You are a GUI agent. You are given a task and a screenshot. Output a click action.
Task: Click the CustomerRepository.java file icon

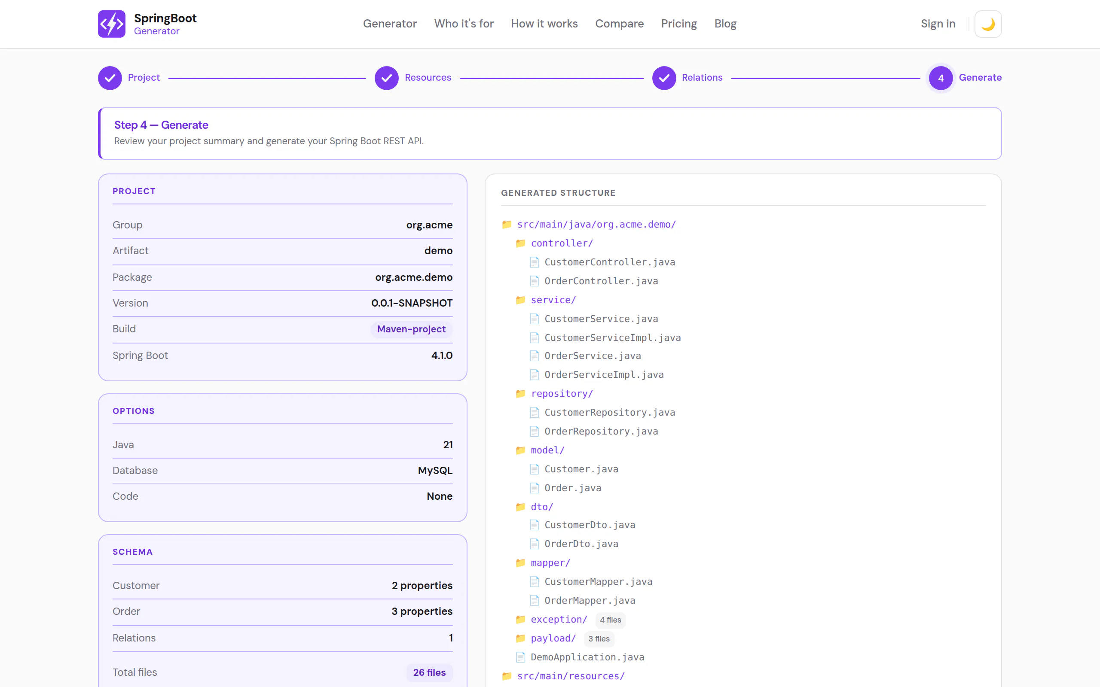click(x=534, y=413)
